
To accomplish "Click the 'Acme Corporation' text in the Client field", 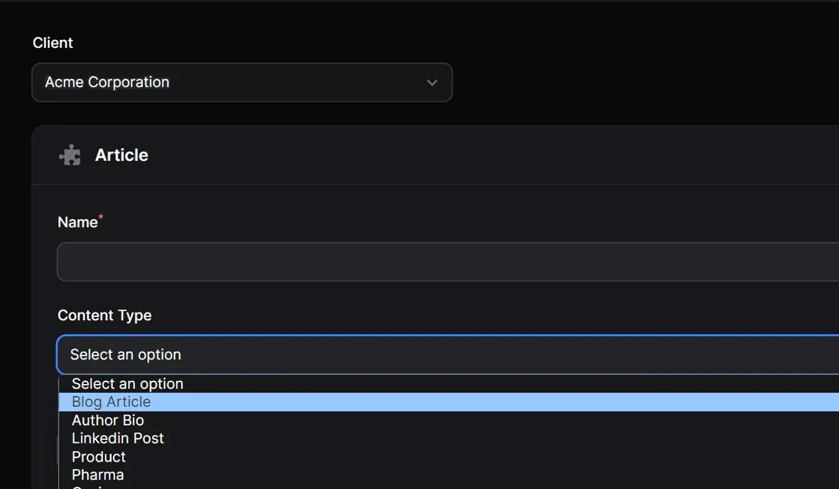I will [107, 83].
